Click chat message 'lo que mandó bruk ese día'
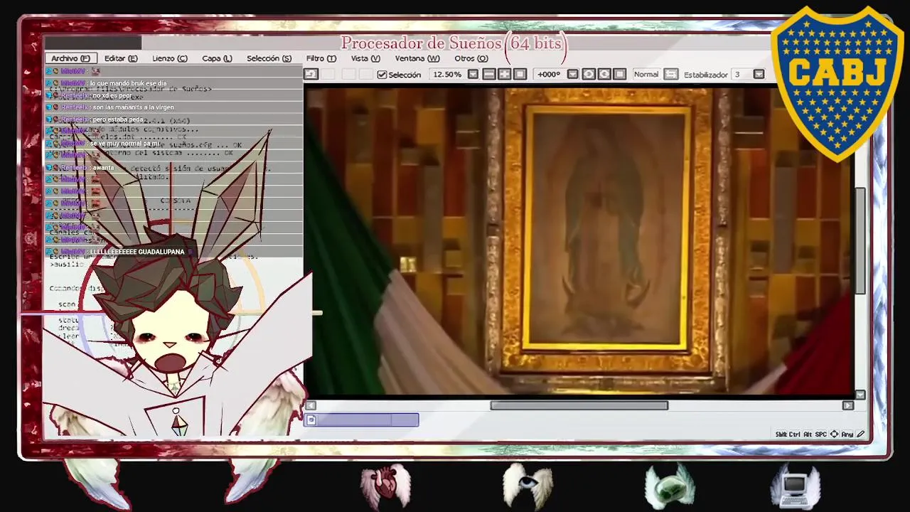The height and width of the screenshot is (512, 910). click(x=128, y=83)
